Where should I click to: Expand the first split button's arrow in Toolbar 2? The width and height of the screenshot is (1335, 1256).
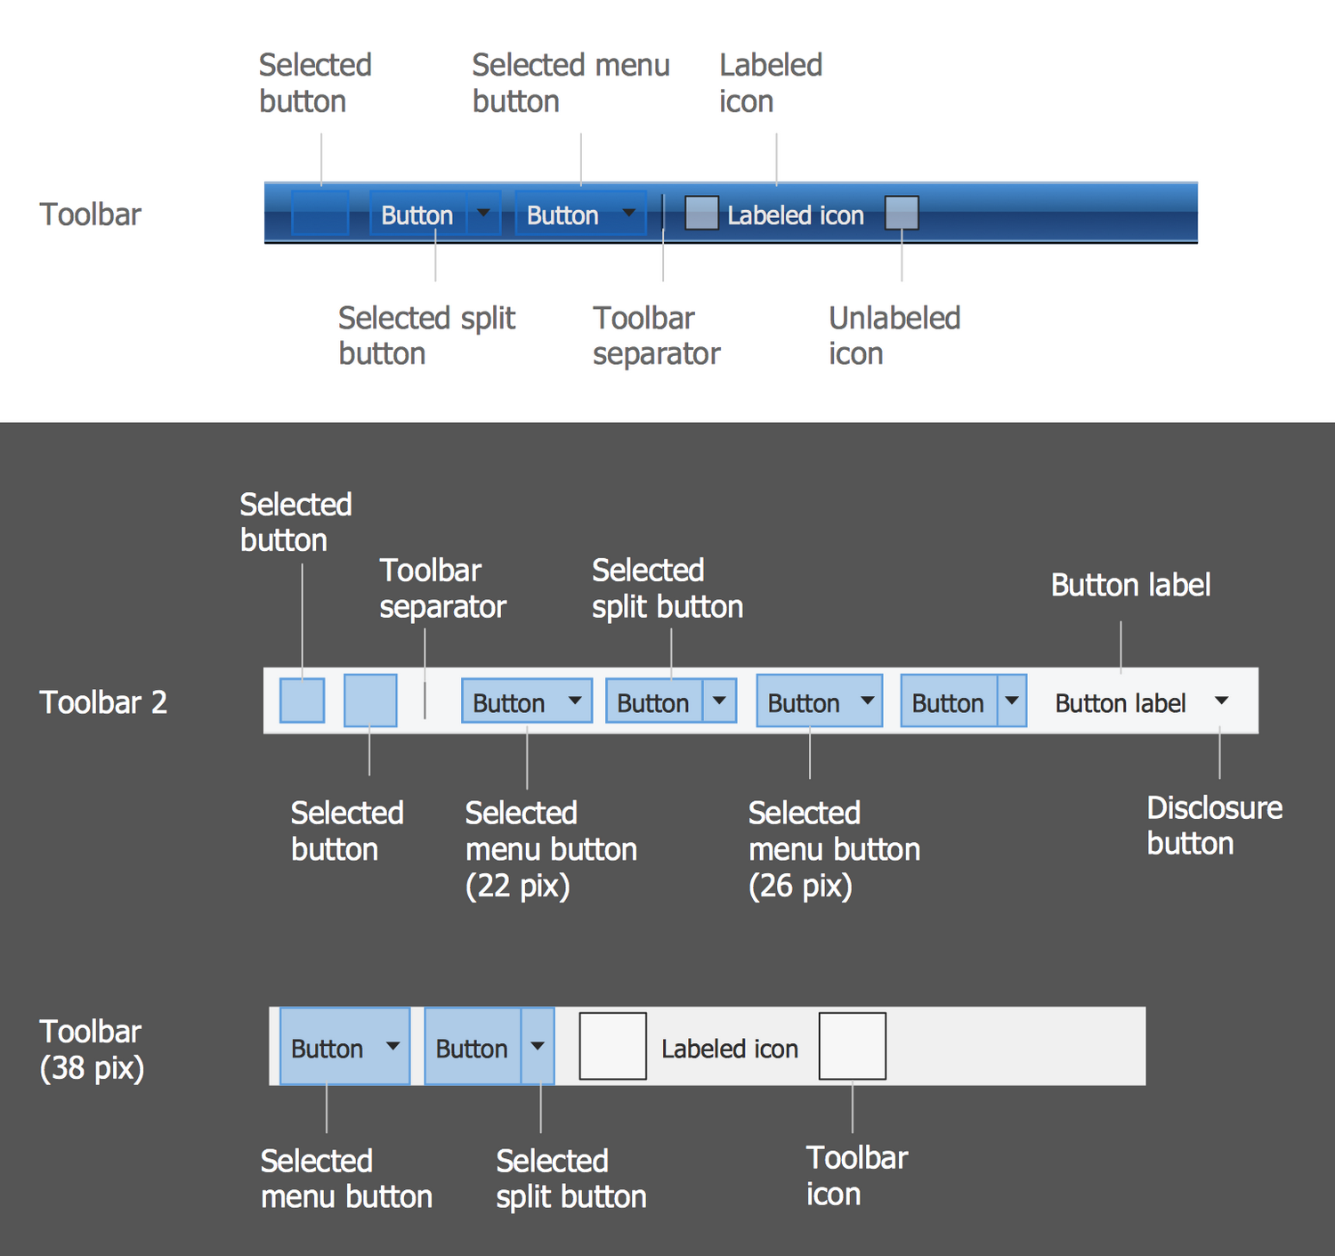719,701
